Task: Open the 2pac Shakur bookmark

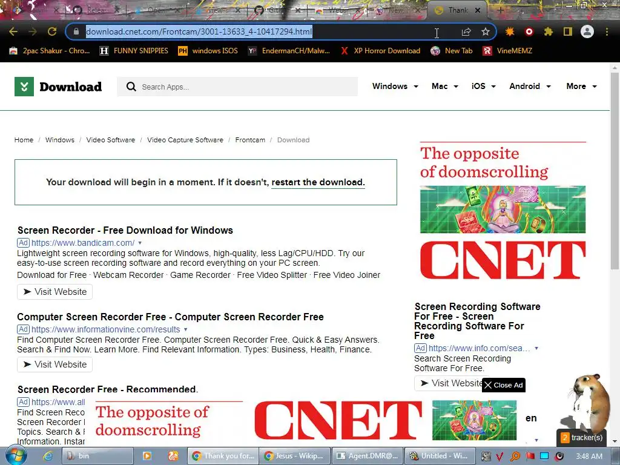Action: coord(50,51)
